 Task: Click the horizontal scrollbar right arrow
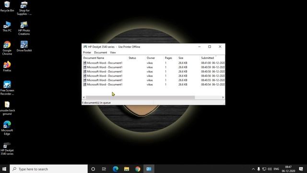click(x=223, y=97)
